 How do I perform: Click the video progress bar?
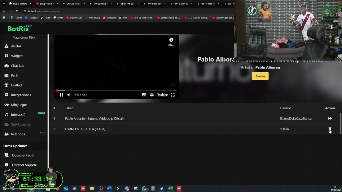click(116, 91)
